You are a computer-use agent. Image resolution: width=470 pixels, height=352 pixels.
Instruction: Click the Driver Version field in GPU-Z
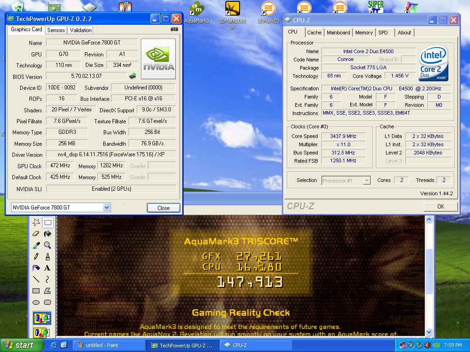[111, 155]
